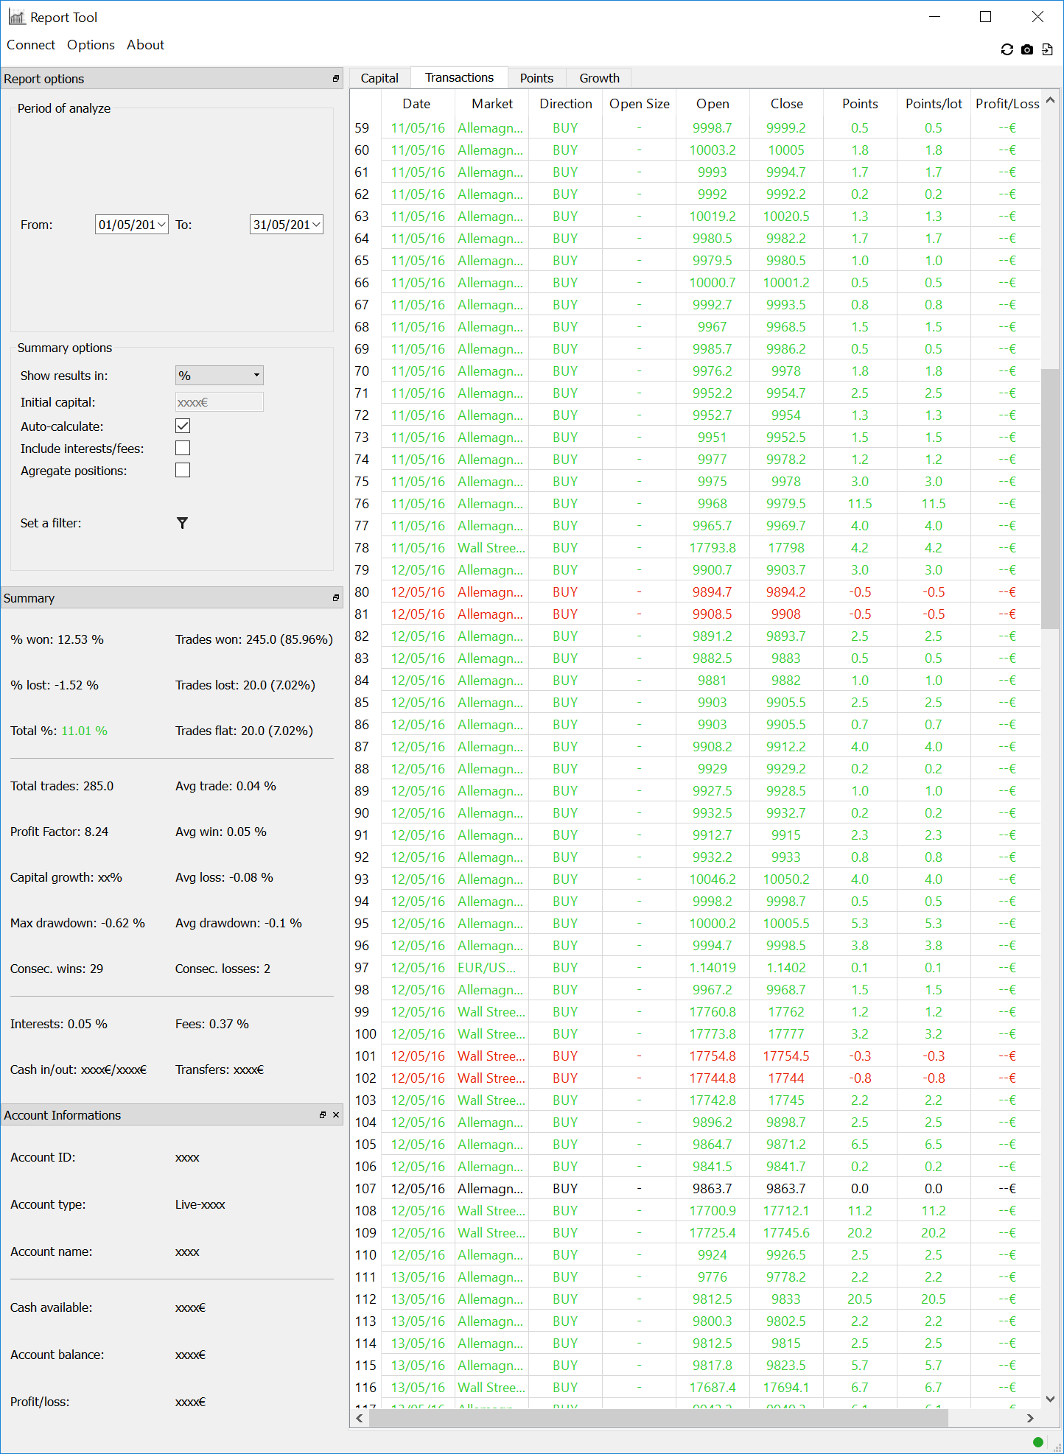Open the Connect menu

point(31,45)
